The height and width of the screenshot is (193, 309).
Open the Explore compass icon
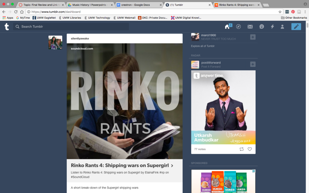pos(238,27)
